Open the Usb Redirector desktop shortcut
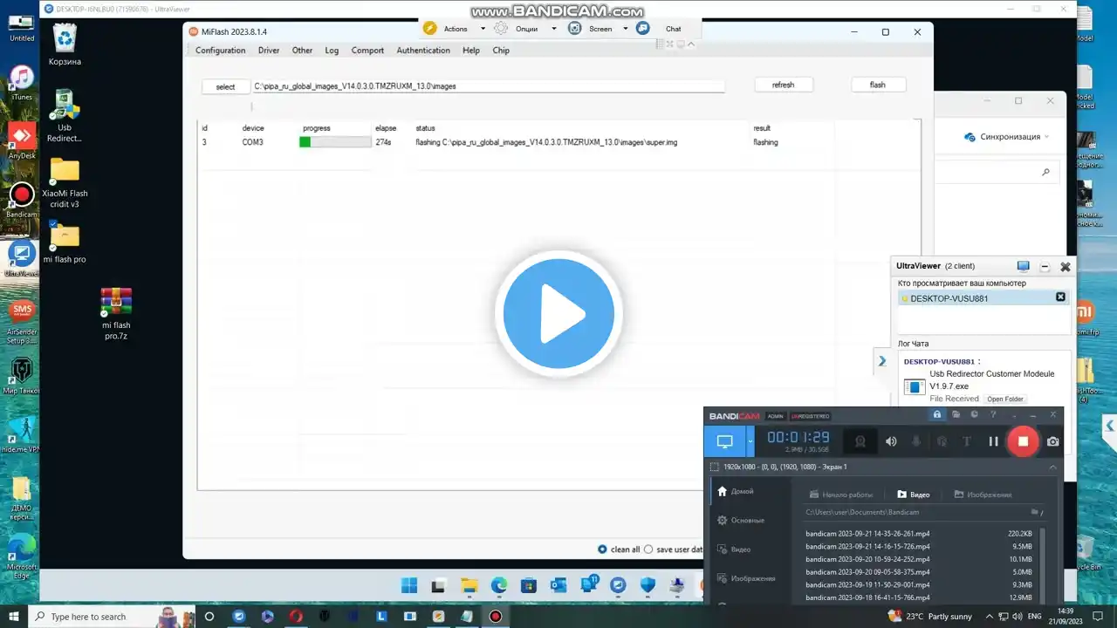Viewport: 1117px width, 628px height. point(65,115)
